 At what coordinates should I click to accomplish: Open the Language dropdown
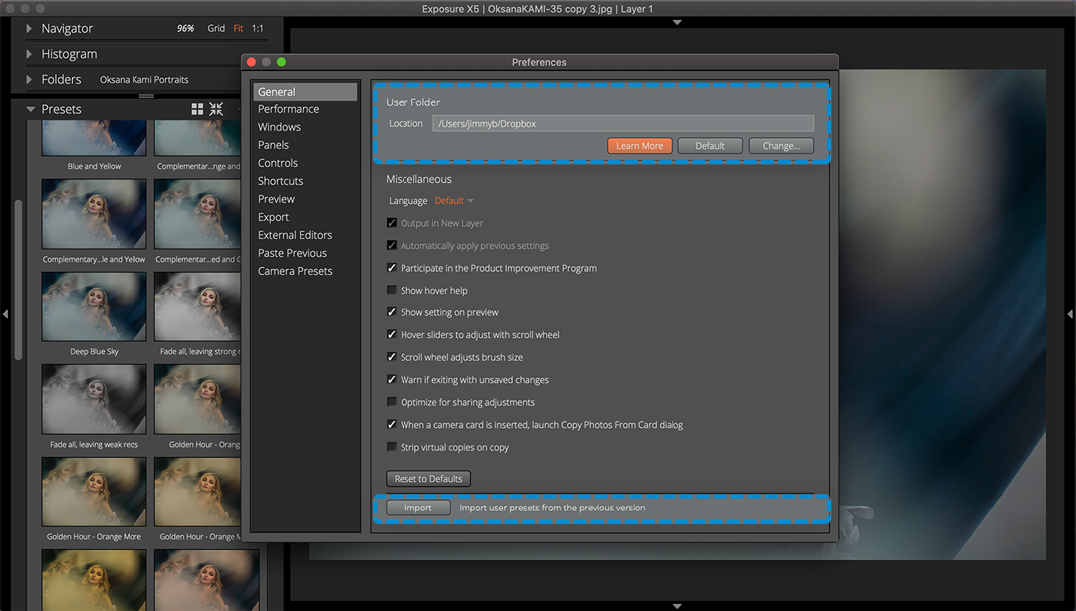tap(454, 201)
